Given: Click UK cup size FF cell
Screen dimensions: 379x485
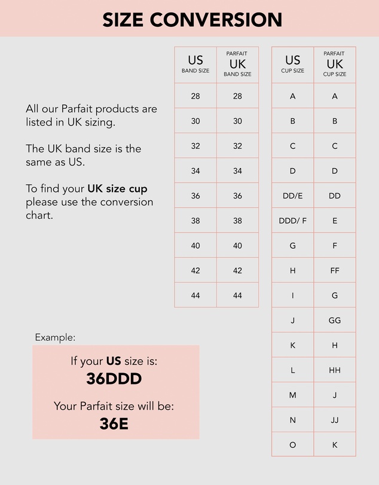Looking at the screenshot, I should [335, 270].
